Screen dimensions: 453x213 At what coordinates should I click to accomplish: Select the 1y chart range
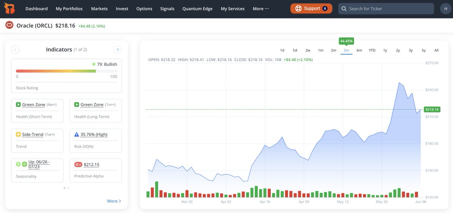tap(385, 50)
